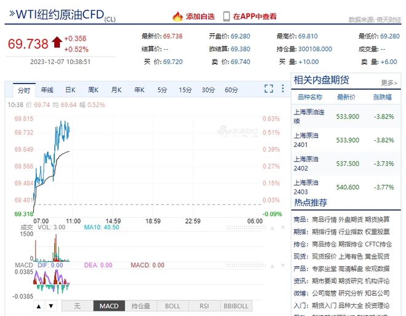This screenshot has width=406, height=316.
Task: Switch to the 日K chart tab
Action: click(70, 90)
